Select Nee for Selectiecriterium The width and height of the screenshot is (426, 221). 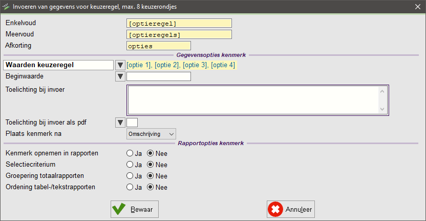(151, 165)
